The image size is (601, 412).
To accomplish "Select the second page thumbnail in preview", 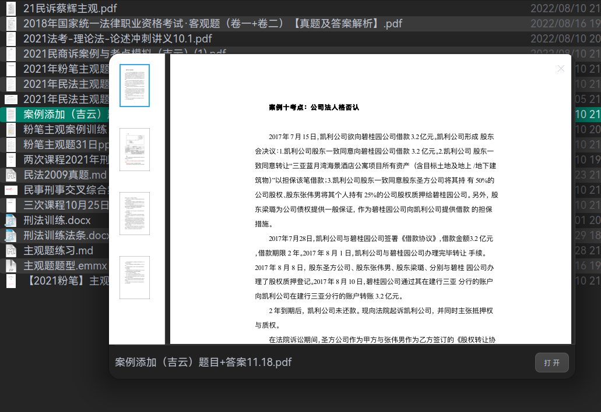I will point(135,150).
